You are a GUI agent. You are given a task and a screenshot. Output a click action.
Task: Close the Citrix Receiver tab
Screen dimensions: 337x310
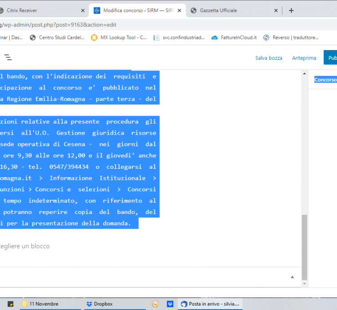pos(82,11)
